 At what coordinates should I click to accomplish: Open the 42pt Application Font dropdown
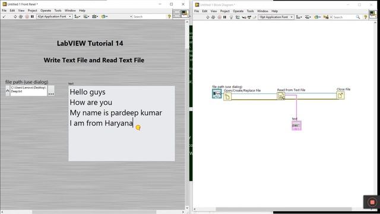54,17
